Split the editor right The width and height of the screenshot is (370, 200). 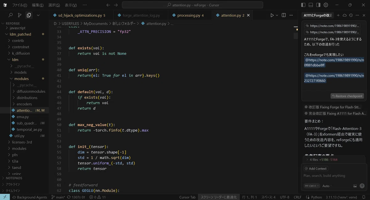pos(284,15)
